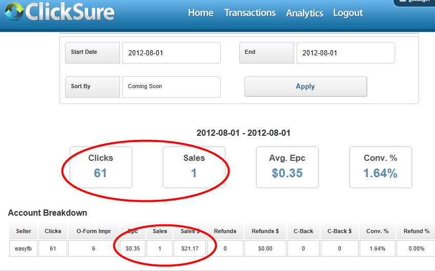Go to the Transactions page
The width and height of the screenshot is (435, 271).
pyautogui.click(x=250, y=13)
